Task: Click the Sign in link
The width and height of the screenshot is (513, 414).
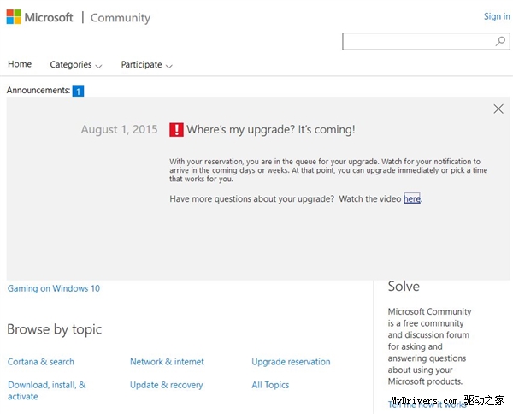Action: 497,16
